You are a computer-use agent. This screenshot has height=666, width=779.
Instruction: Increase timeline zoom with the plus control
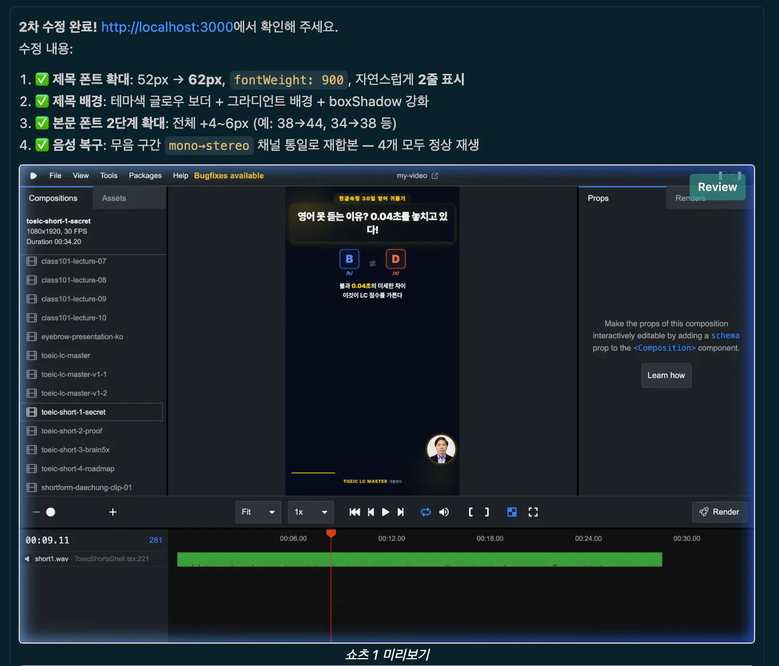tap(113, 512)
